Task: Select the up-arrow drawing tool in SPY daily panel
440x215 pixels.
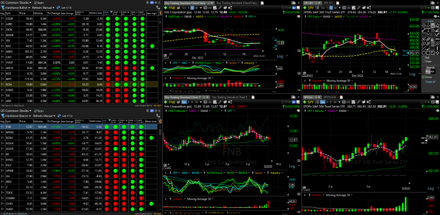Action: coord(437,53)
